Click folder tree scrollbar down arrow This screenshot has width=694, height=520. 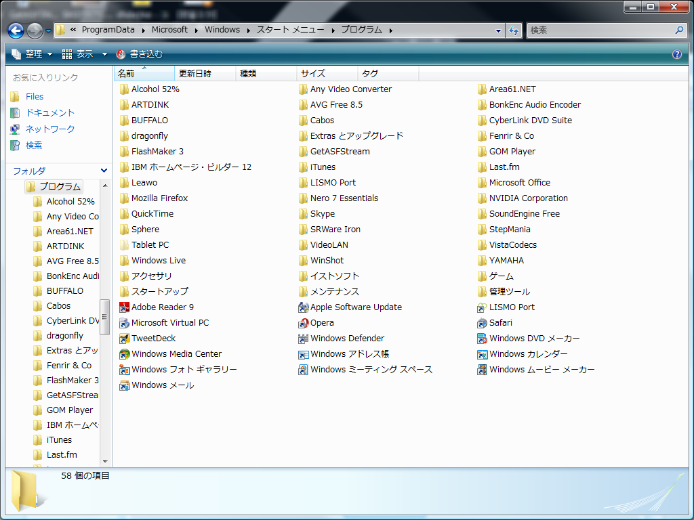105,462
